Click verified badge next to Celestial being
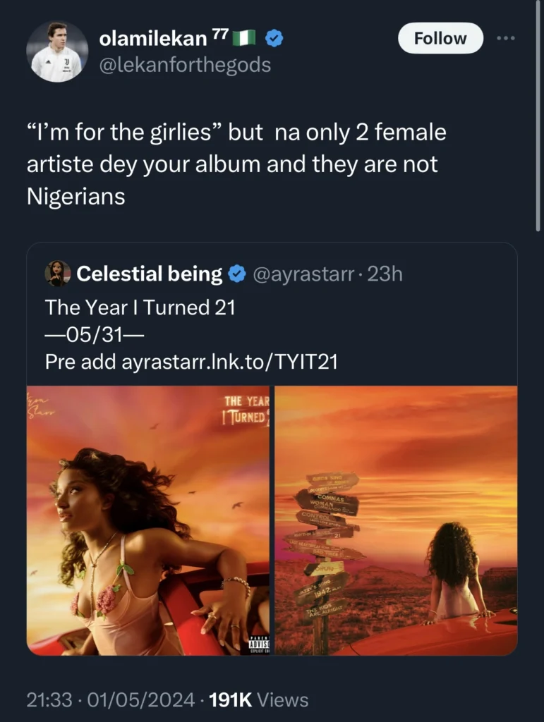This screenshot has width=544, height=722. point(237,274)
